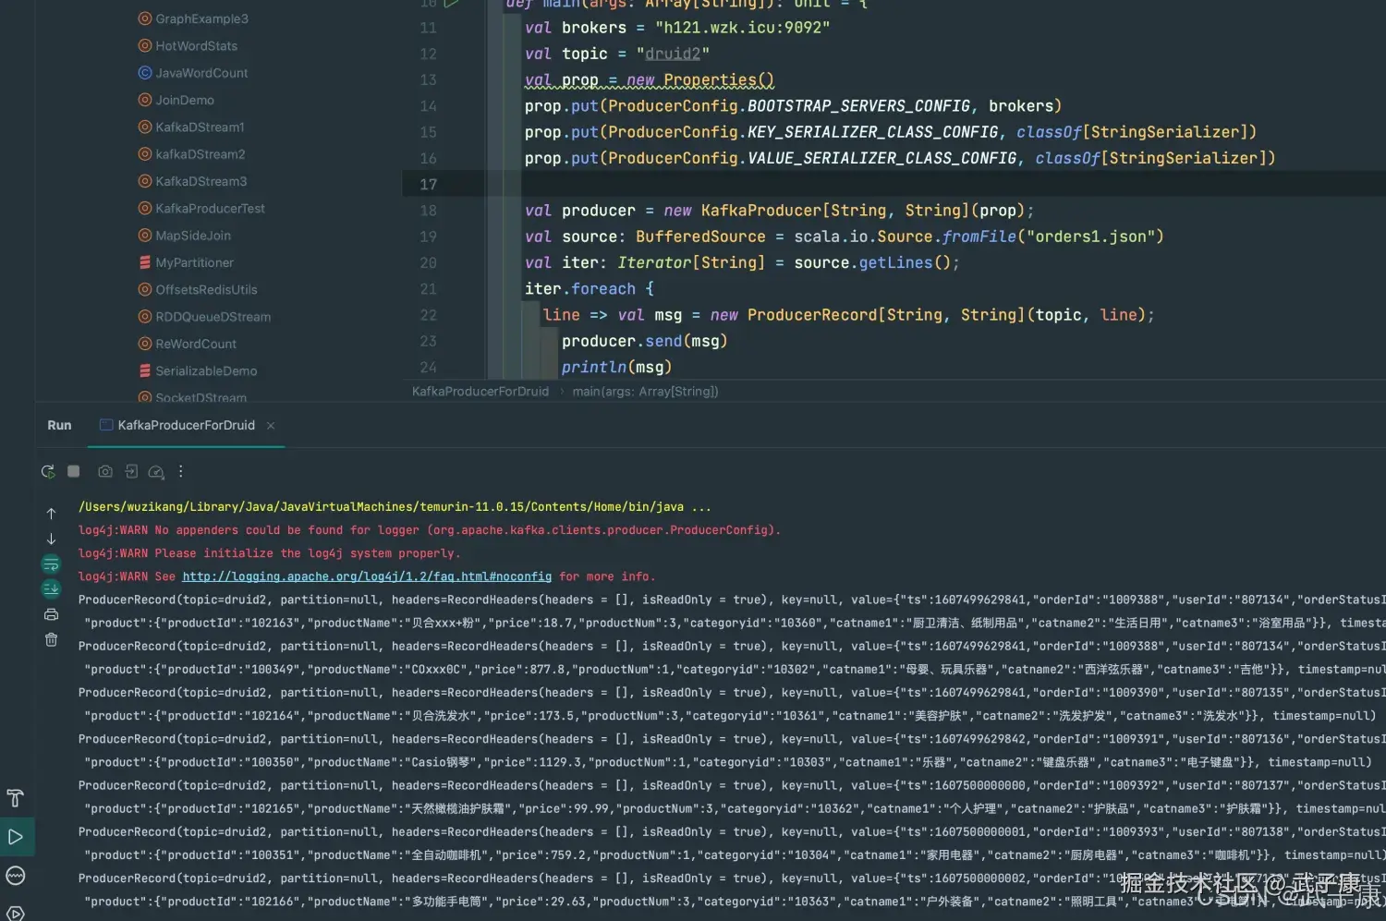Viewport: 1386px width, 921px height.
Task: Open RDDQueueDStream in the project tree
Action: pos(213,317)
